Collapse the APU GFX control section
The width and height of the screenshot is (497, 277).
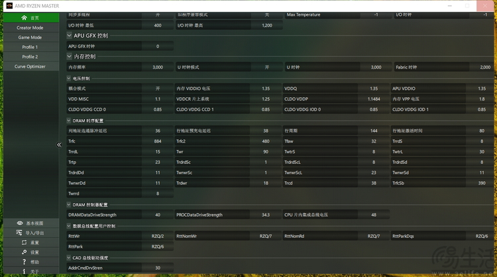pos(69,36)
